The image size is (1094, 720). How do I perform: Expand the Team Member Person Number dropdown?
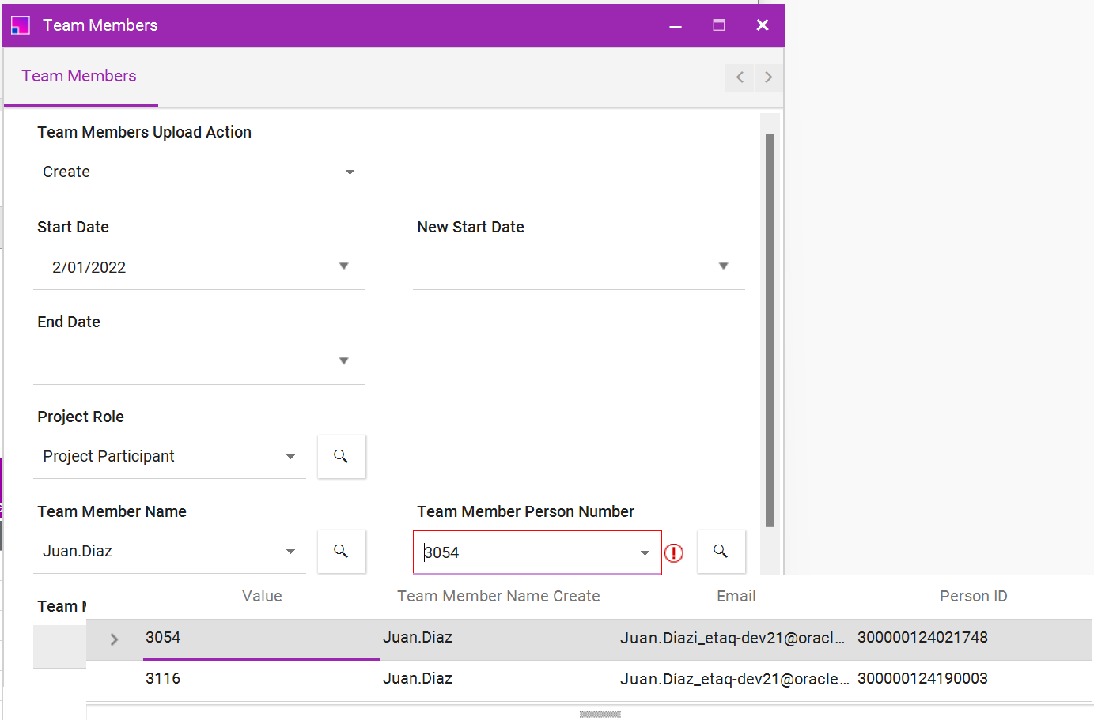coord(645,553)
